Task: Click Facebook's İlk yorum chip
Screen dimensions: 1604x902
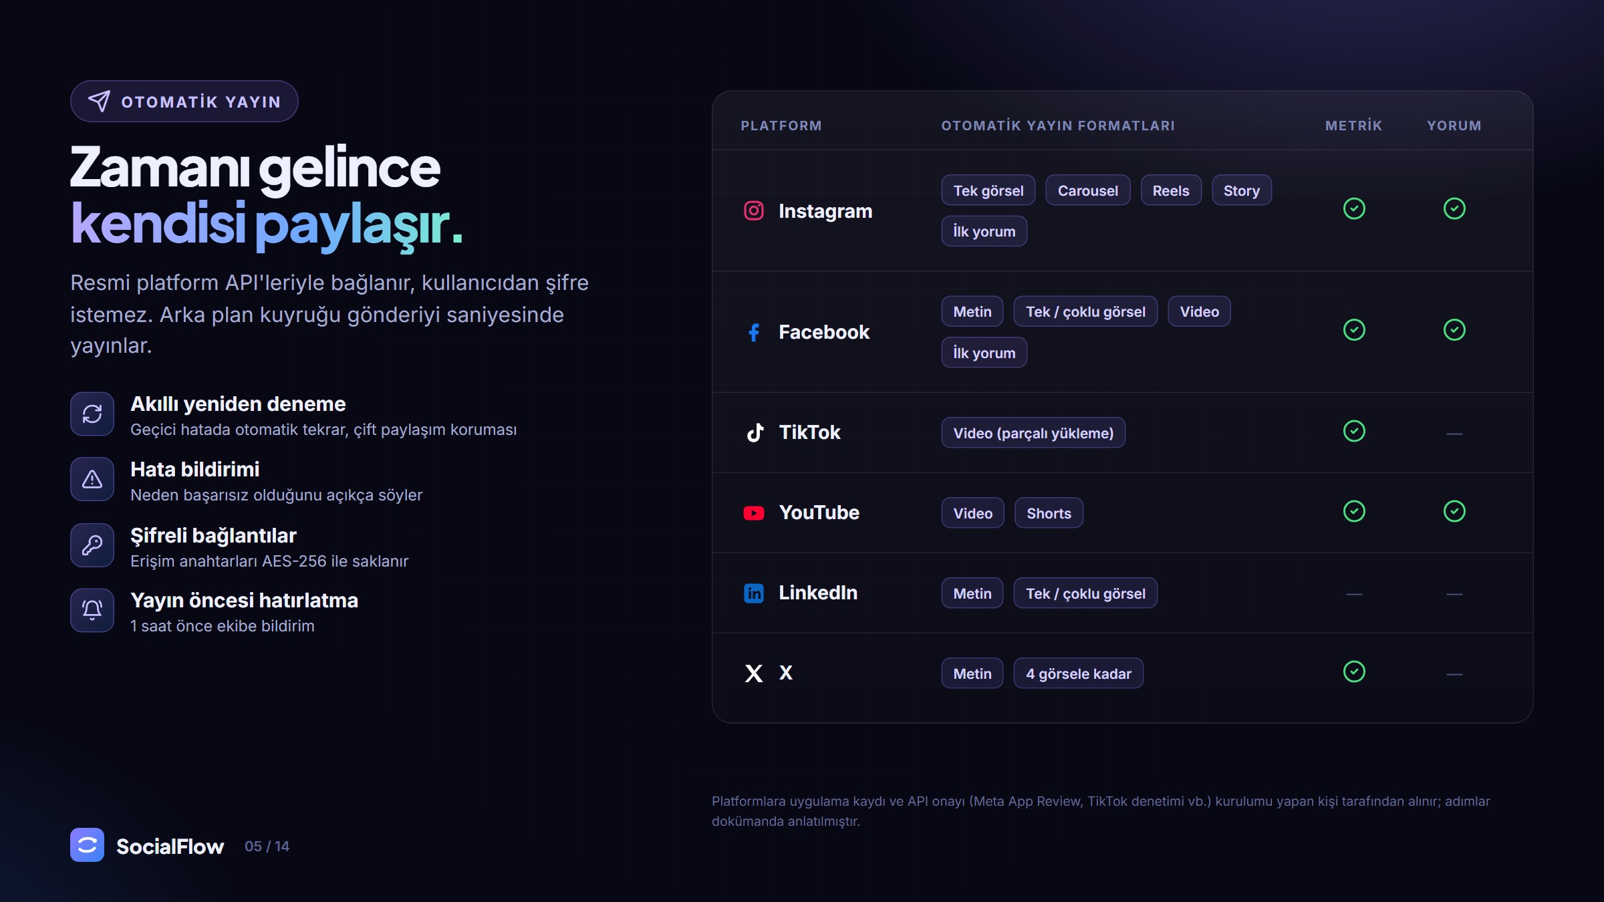Action: tap(984, 353)
